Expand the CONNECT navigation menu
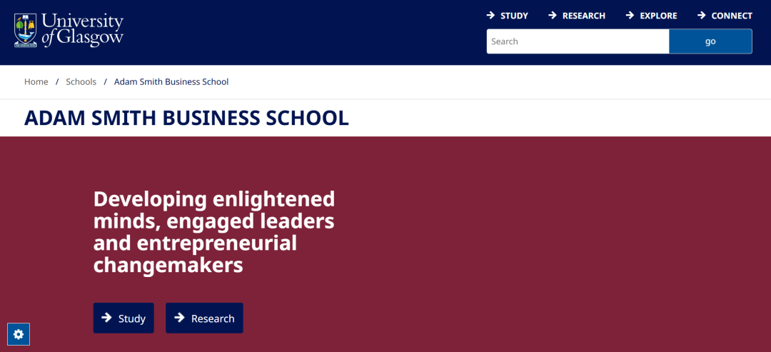 (732, 16)
